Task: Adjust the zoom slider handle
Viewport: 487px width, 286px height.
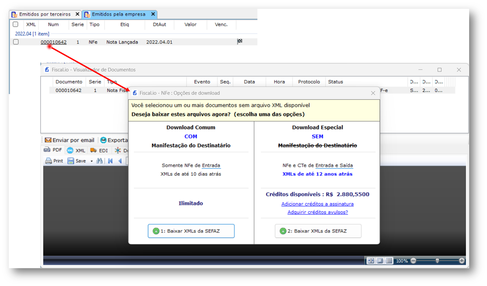Action: (x=437, y=260)
